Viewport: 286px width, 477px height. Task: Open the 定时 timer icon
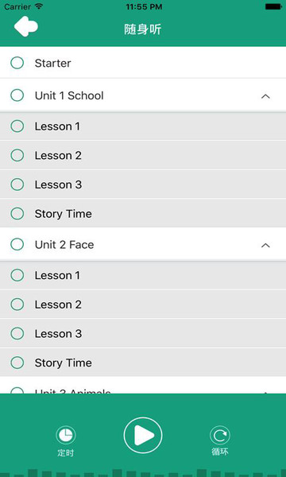pyautogui.click(x=66, y=436)
